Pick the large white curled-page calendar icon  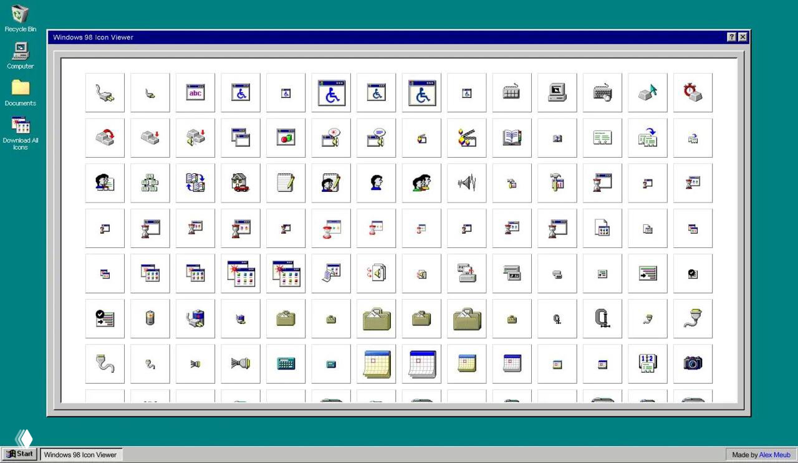[421, 364]
